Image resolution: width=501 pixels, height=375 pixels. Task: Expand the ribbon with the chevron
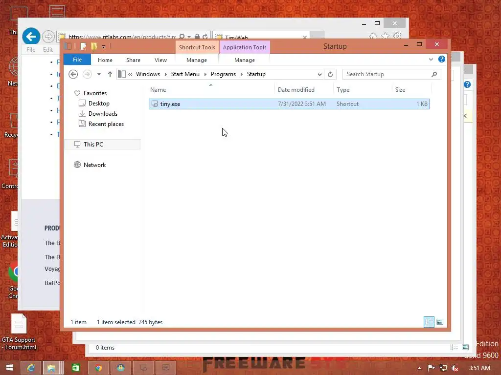431,59
